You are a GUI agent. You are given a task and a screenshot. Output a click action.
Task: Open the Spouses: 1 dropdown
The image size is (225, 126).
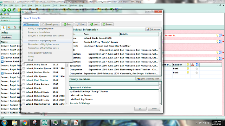point(11,17)
